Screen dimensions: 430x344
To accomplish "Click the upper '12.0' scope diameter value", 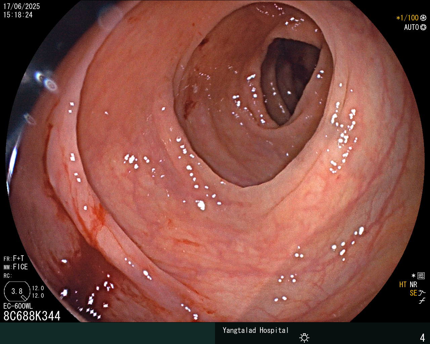I will (x=38, y=288).
